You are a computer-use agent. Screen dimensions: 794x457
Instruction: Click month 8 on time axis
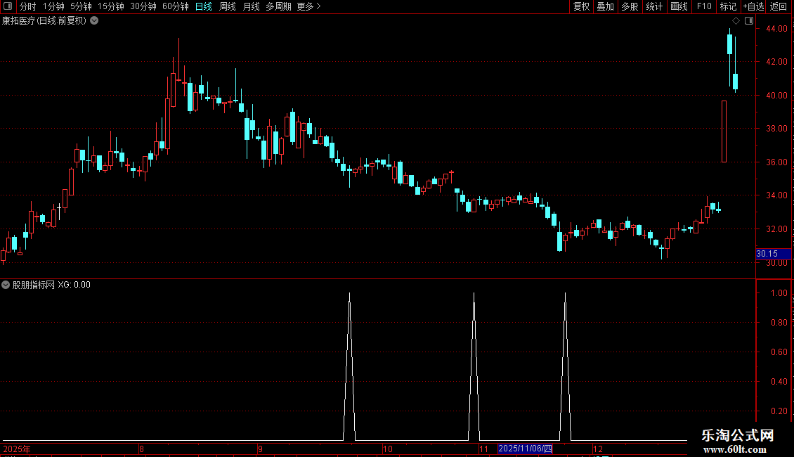[141, 449]
